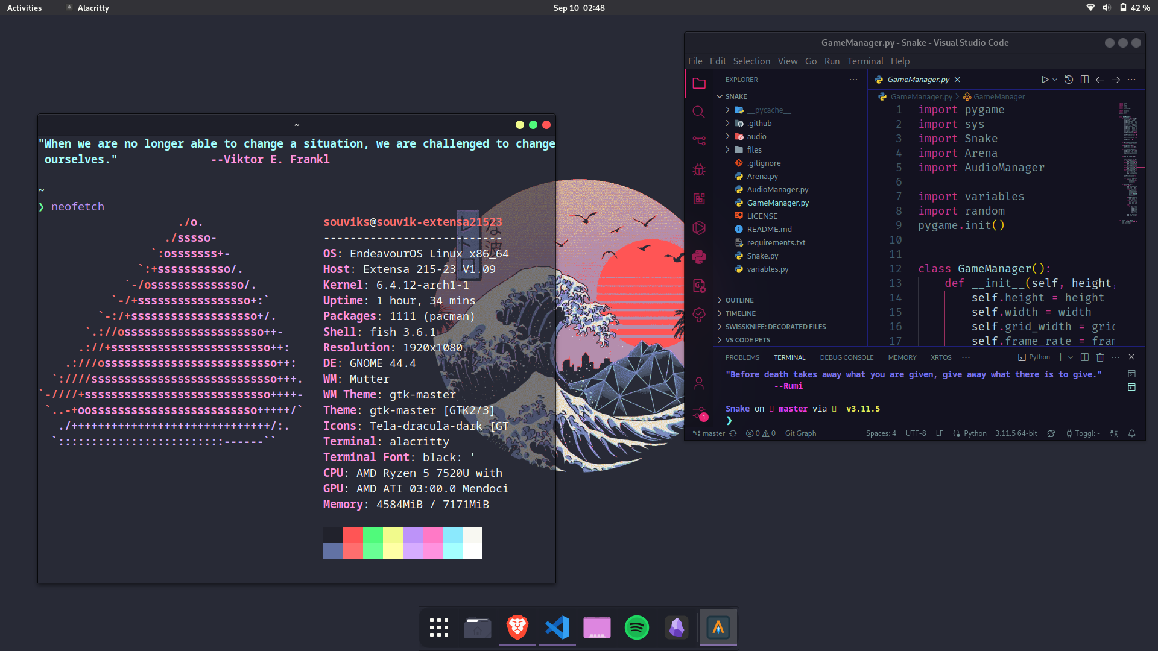Screen dimensions: 1158x651
Task: Switch to the DEBUG CONSOLE tab
Action: coord(847,357)
